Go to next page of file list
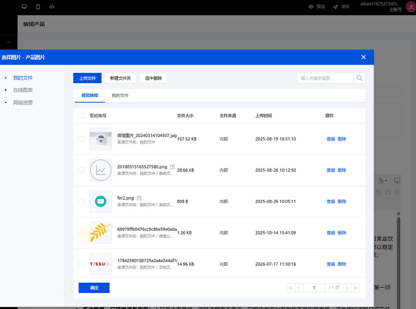416x309 pixels. click(x=347, y=288)
